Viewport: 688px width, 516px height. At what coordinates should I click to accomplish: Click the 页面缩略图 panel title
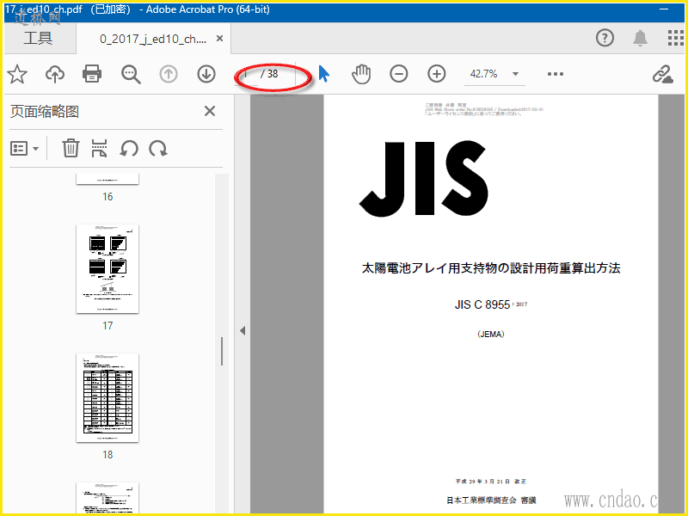(x=45, y=112)
